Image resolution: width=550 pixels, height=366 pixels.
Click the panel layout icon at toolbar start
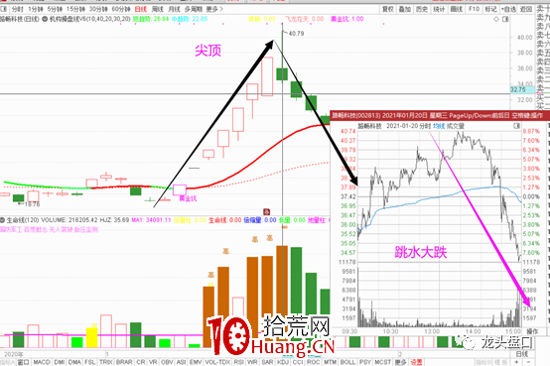point(4,9)
